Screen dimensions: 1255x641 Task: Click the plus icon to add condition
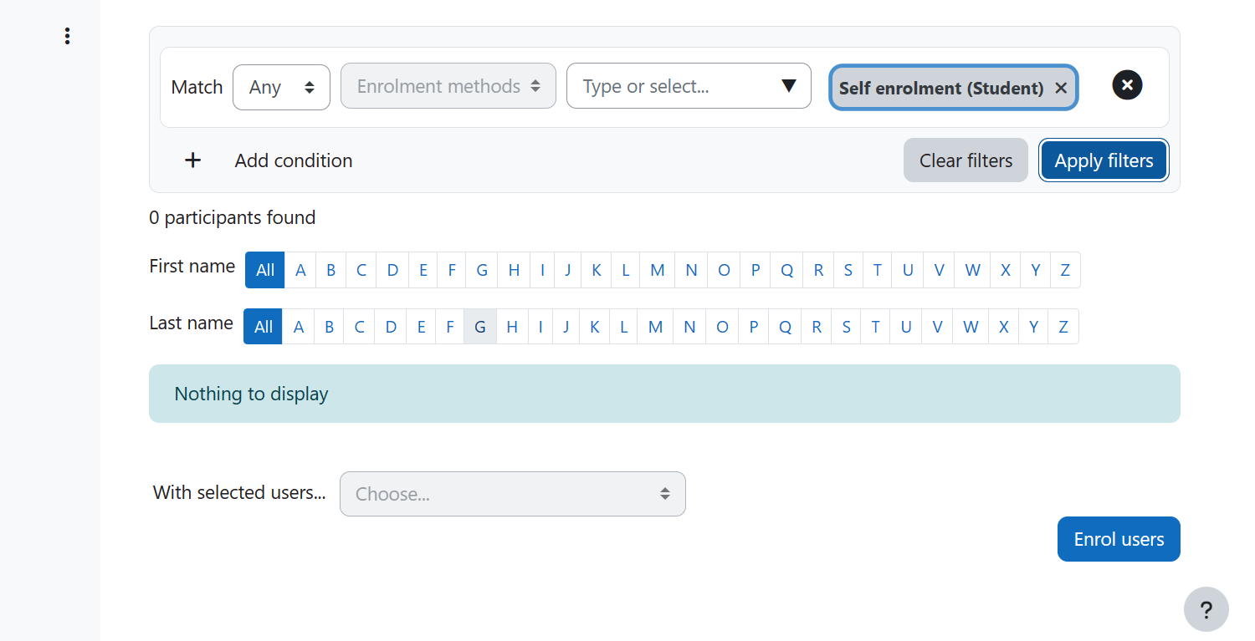coord(193,160)
